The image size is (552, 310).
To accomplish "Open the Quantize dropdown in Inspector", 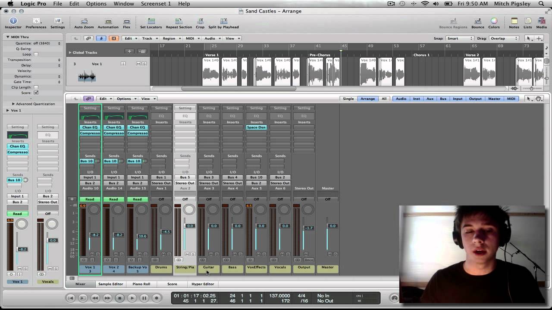I will (47, 43).
